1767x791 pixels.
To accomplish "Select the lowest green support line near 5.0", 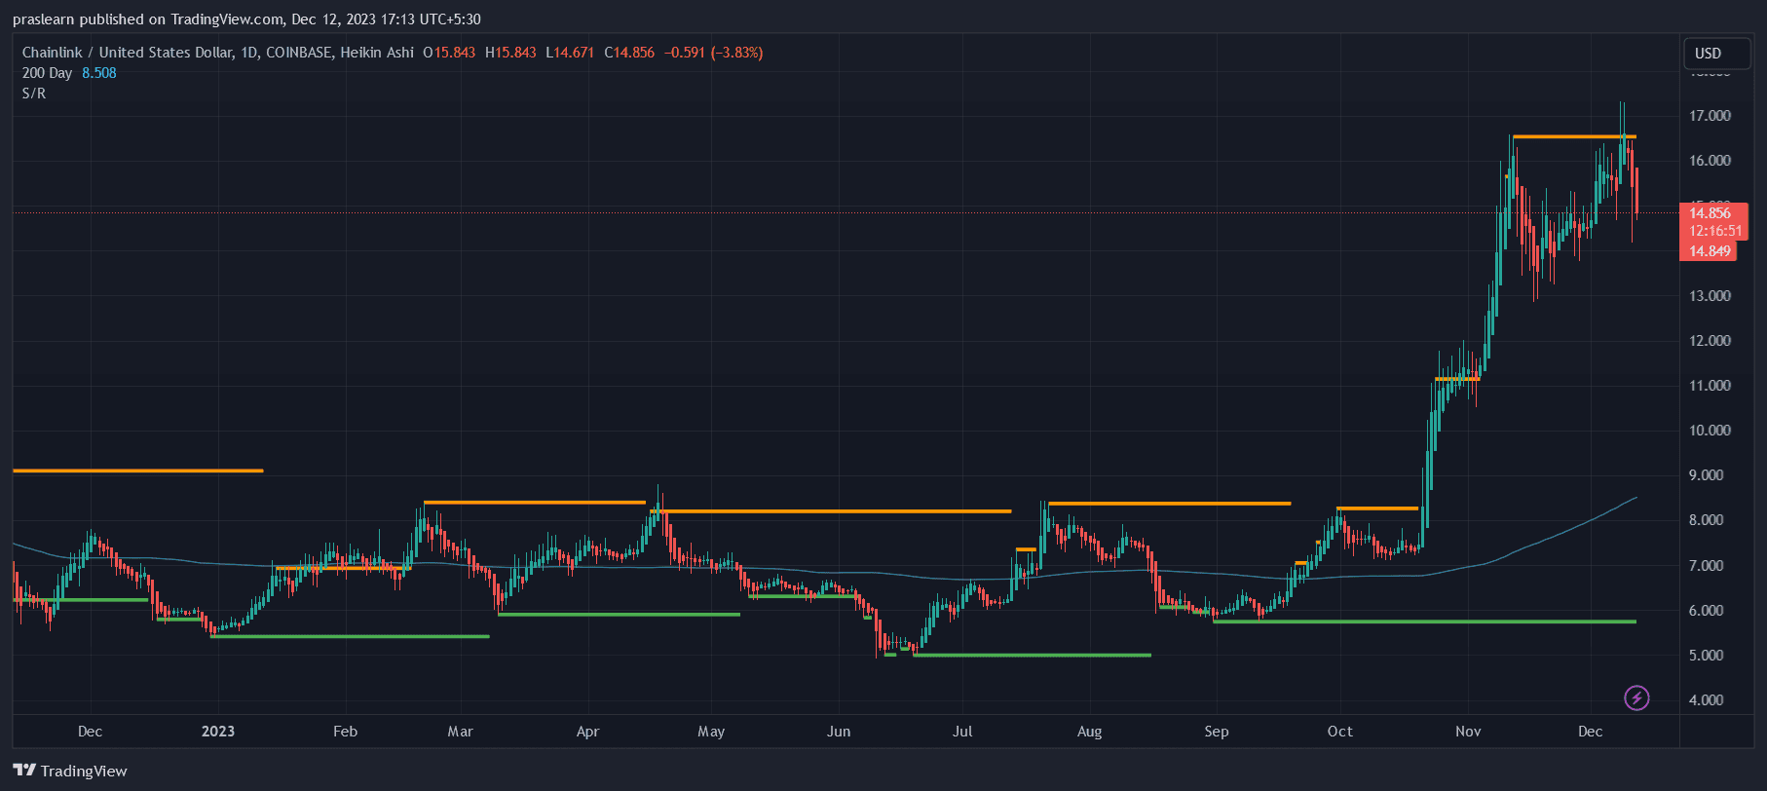I will click(x=1033, y=655).
